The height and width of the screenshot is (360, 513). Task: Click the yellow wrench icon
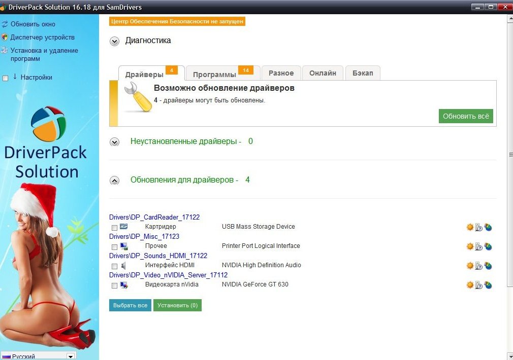coord(138,97)
